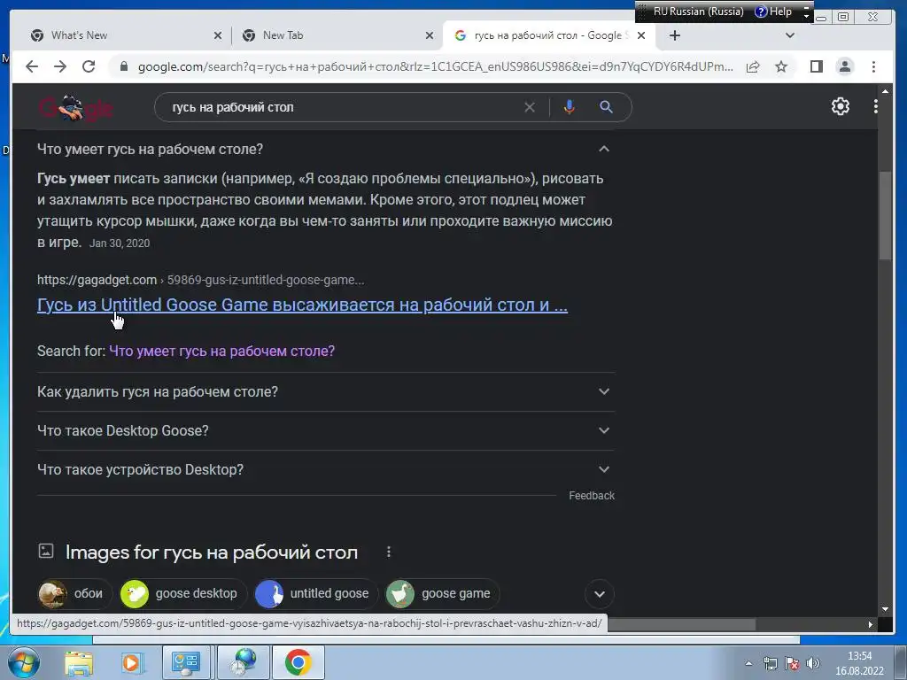Viewport: 907px width, 680px height.
Task: Open the new tab plus button
Action: click(674, 35)
